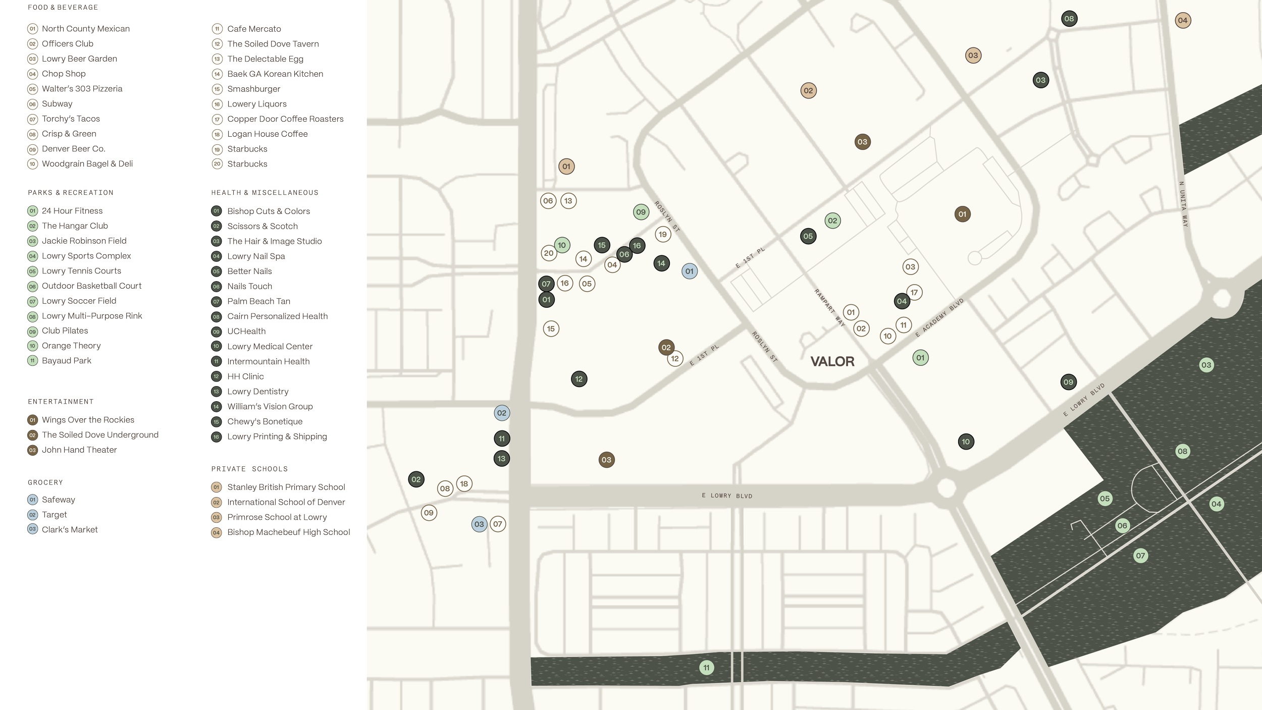
Task: Click Stanley British Primary tan 01 map marker
Action: [x=566, y=167]
